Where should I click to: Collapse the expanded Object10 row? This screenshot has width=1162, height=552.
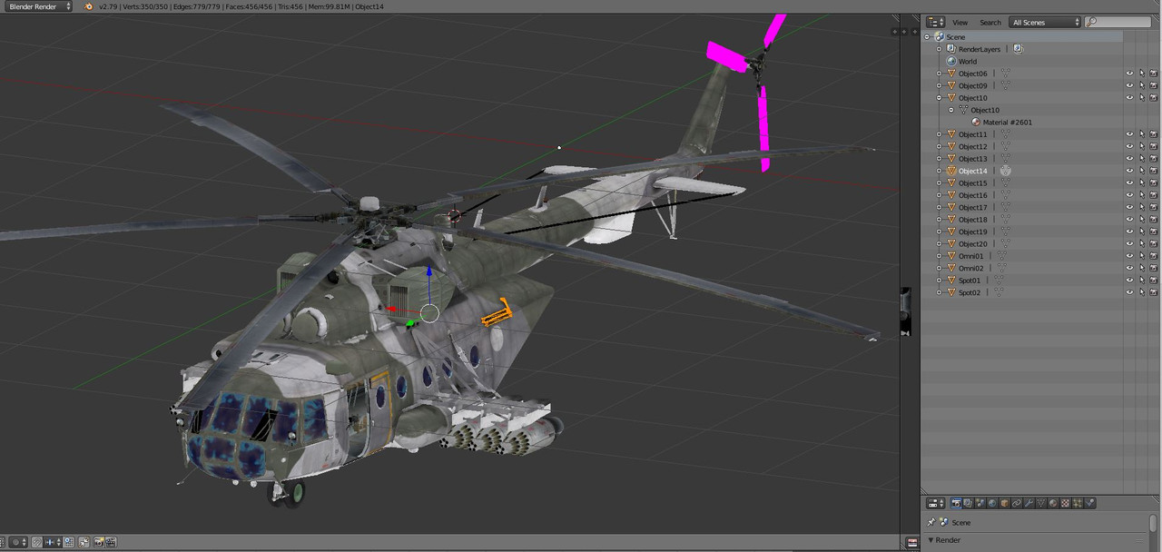pos(940,98)
